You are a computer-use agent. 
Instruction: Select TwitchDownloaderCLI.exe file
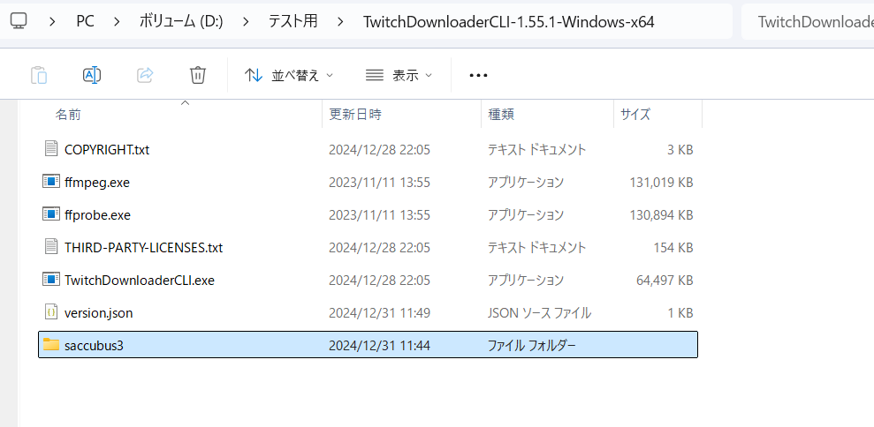click(x=140, y=281)
